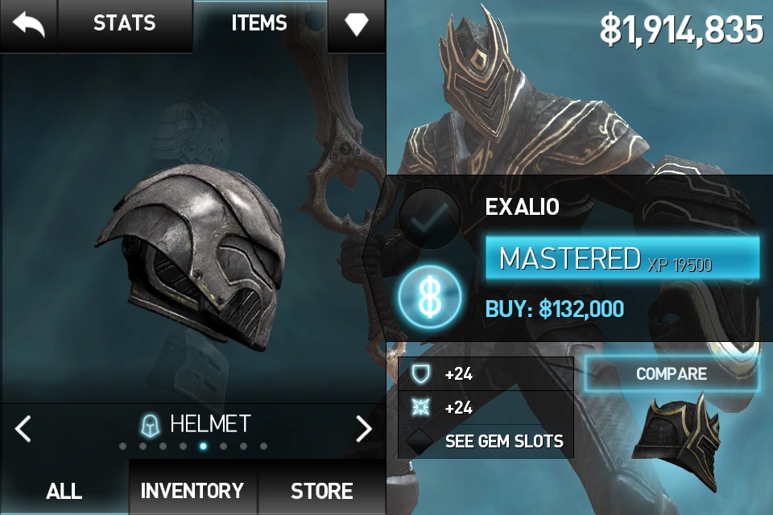This screenshot has width=773, height=515.
Task: Select the ALL filter tab
Action: (64, 491)
